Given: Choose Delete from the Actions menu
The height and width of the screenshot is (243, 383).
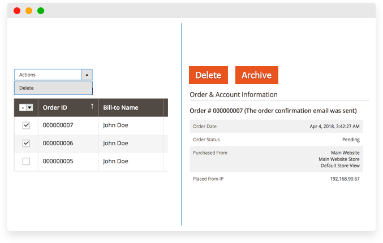Looking at the screenshot, I should (53, 88).
